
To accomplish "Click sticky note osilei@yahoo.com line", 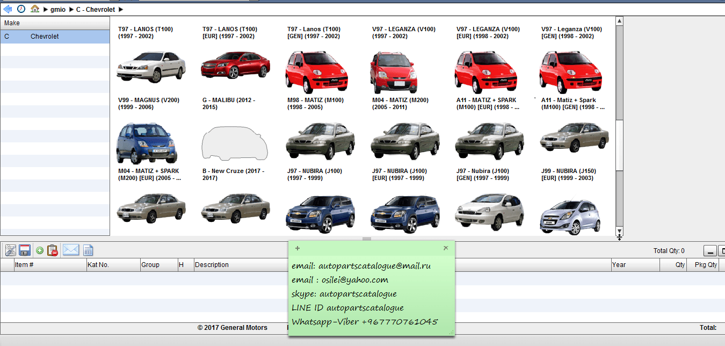I will [x=340, y=280].
